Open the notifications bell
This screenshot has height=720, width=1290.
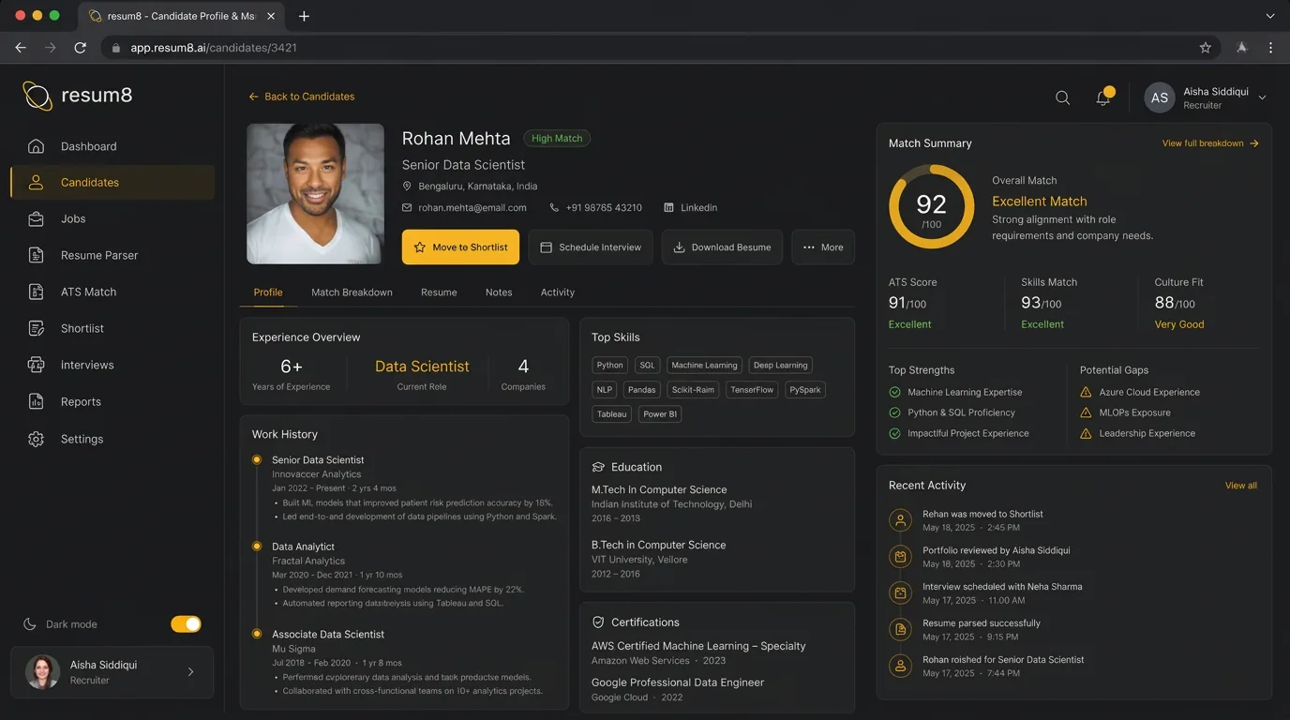tap(1103, 97)
